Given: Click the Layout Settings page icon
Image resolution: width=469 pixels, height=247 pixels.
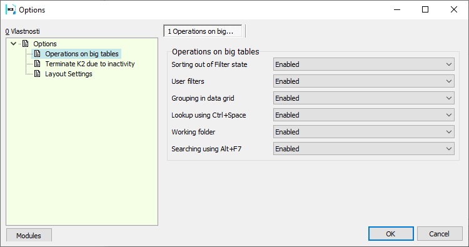Looking at the screenshot, I should (37, 74).
